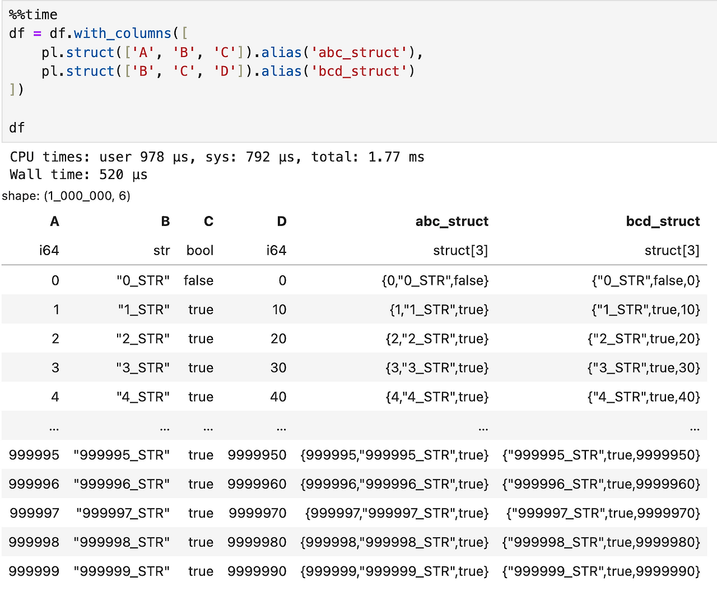Click 'bcd_struct' alias string in the code
Viewport: 717px width, 592px height.
pos(359,72)
